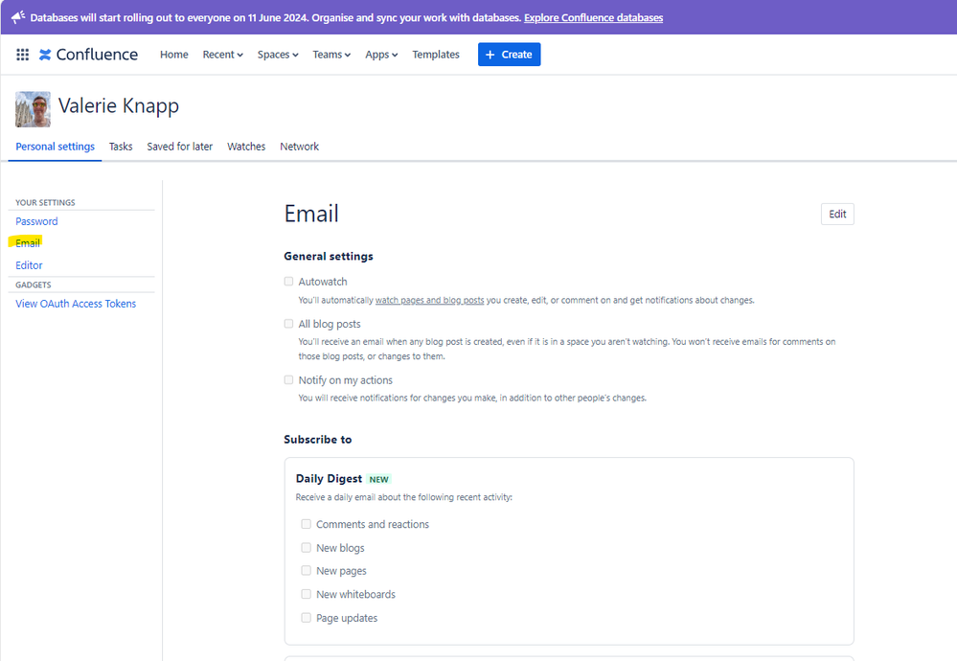Click the blue Create button

coord(509,55)
